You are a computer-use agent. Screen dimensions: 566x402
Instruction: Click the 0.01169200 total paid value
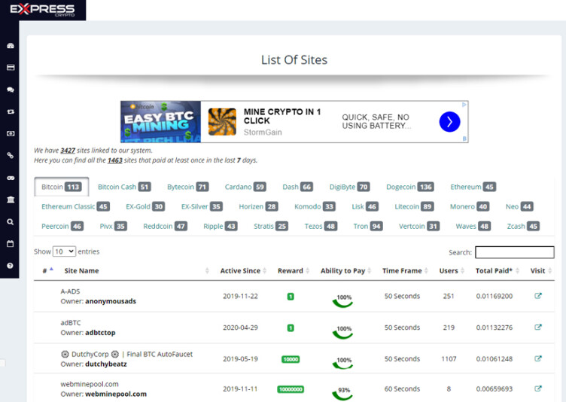494,296
